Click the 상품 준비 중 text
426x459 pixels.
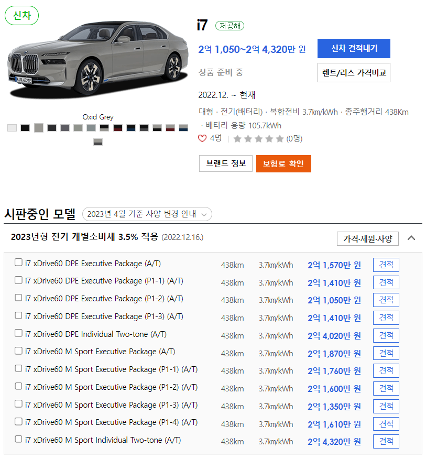coord(221,72)
